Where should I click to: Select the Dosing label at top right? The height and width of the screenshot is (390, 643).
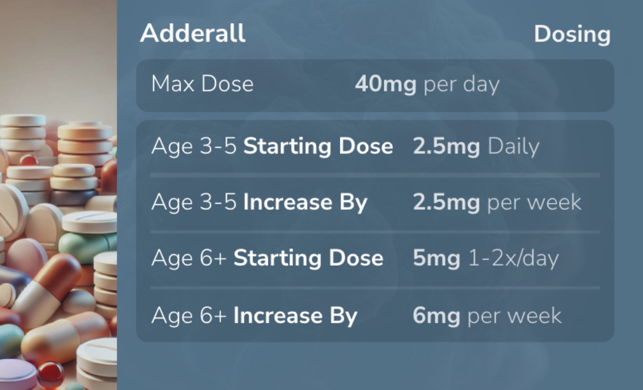572,34
